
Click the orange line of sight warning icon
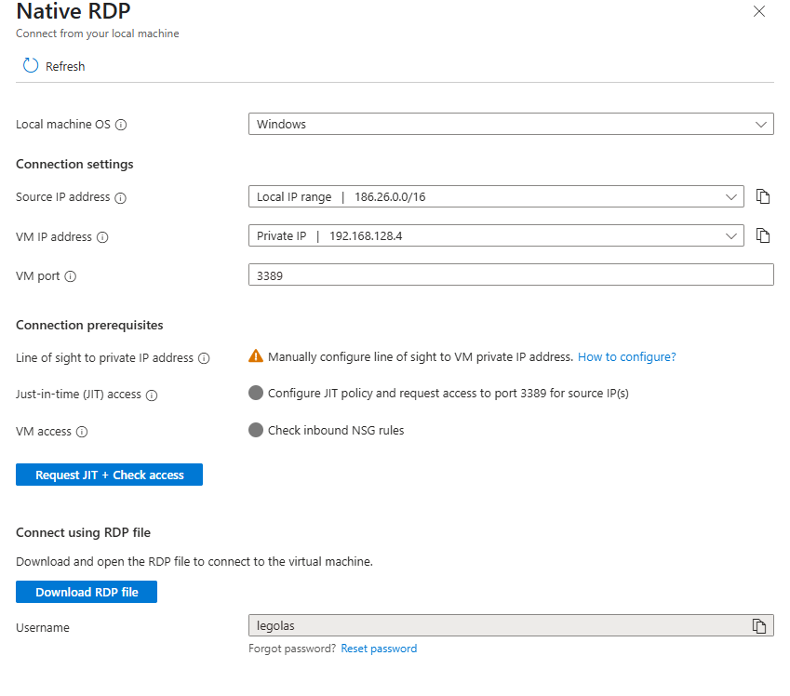pos(256,356)
